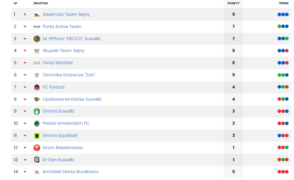Screen dimensions: 294x180
Task: Click the Grom Bakałarzewo team logo
Action: [37, 148]
